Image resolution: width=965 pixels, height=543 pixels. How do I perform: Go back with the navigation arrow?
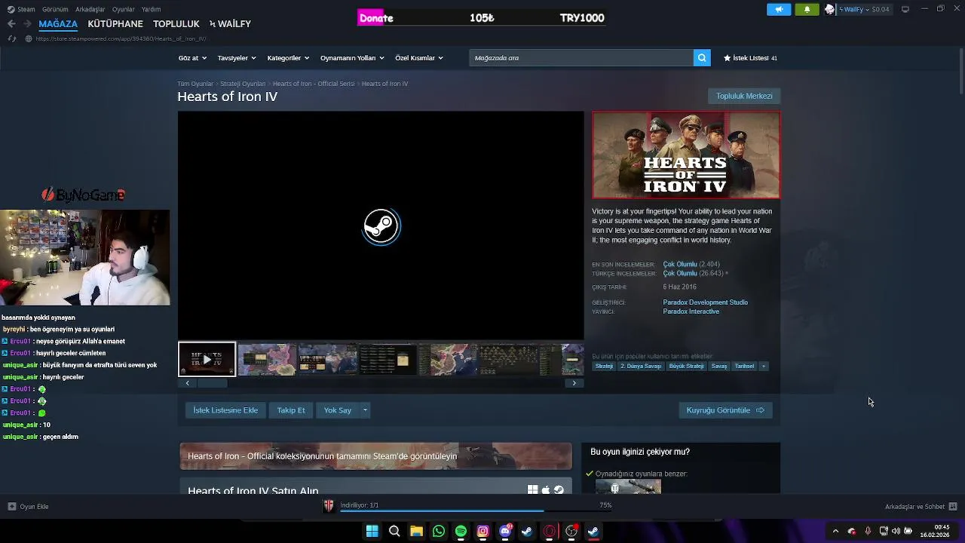pyautogui.click(x=11, y=23)
